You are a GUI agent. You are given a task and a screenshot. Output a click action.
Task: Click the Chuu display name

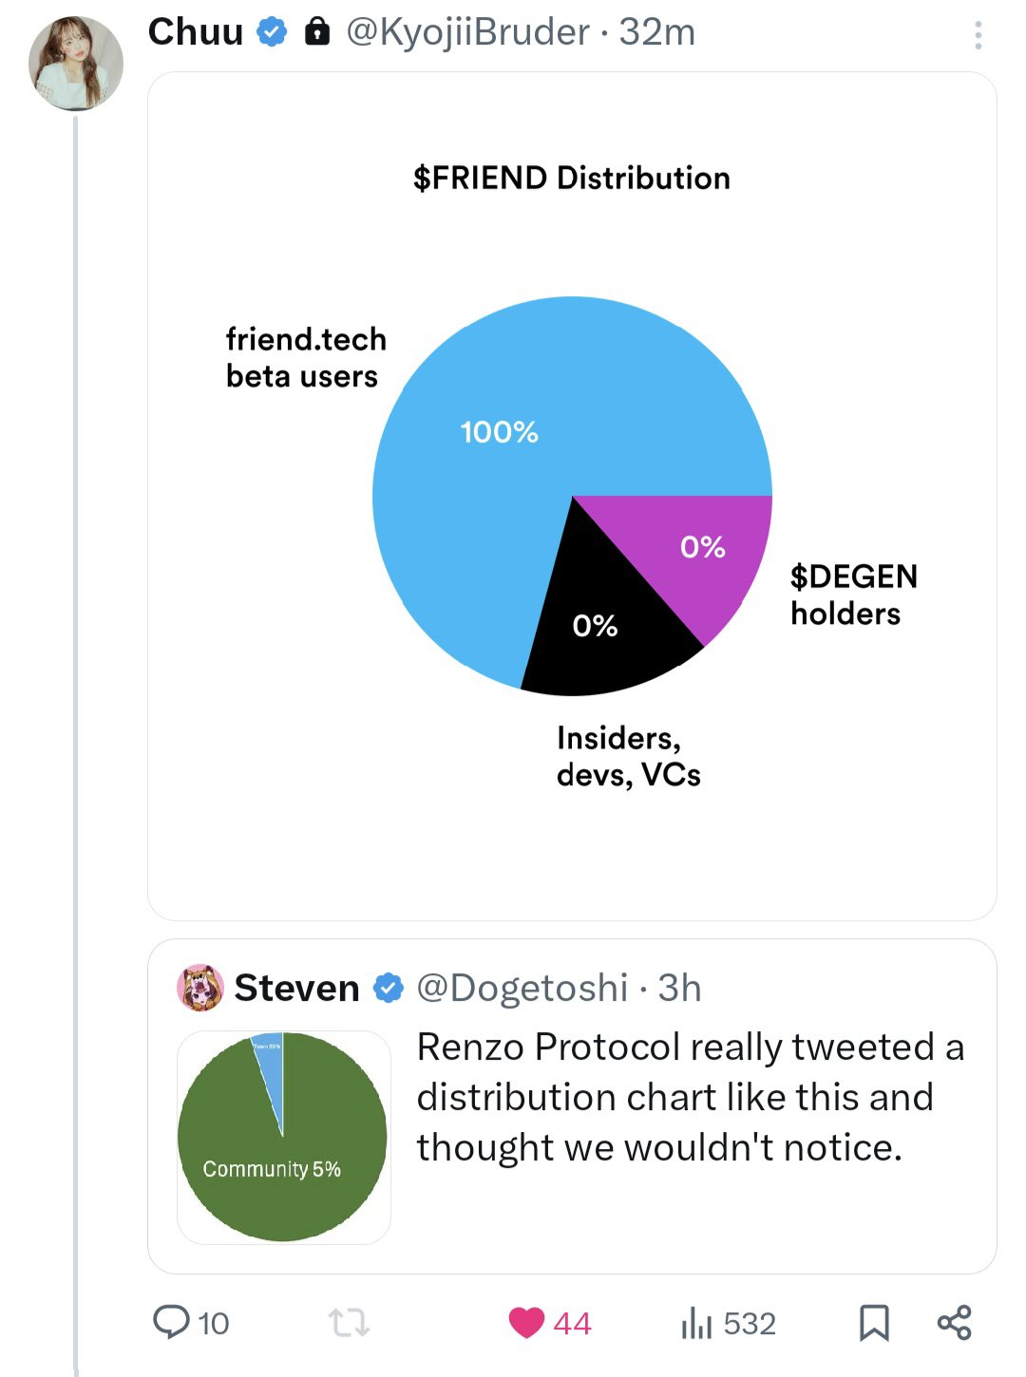196,32
